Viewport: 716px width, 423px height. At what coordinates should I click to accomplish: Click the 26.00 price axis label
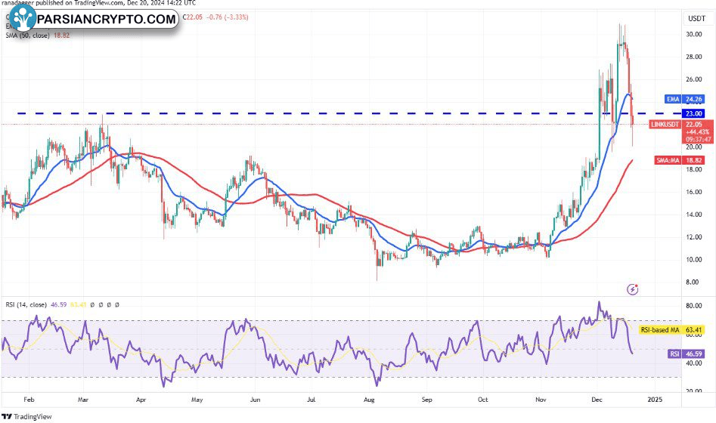click(x=693, y=79)
